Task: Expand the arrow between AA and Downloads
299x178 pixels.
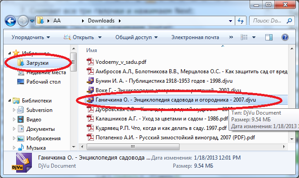Action: (83, 21)
